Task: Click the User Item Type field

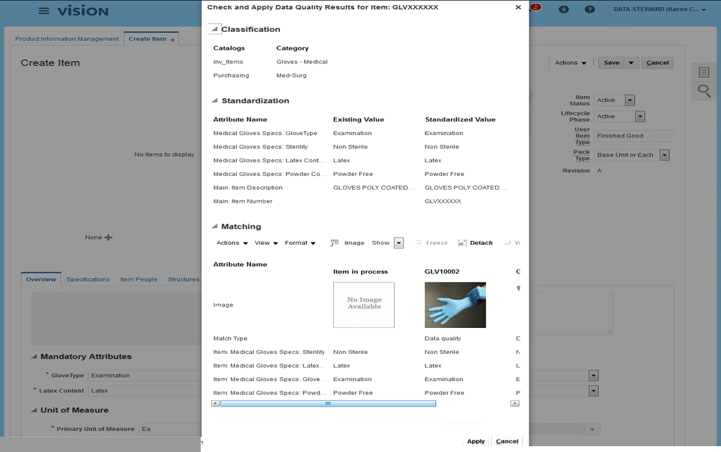Action: pyautogui.click(x=633, y=136)
